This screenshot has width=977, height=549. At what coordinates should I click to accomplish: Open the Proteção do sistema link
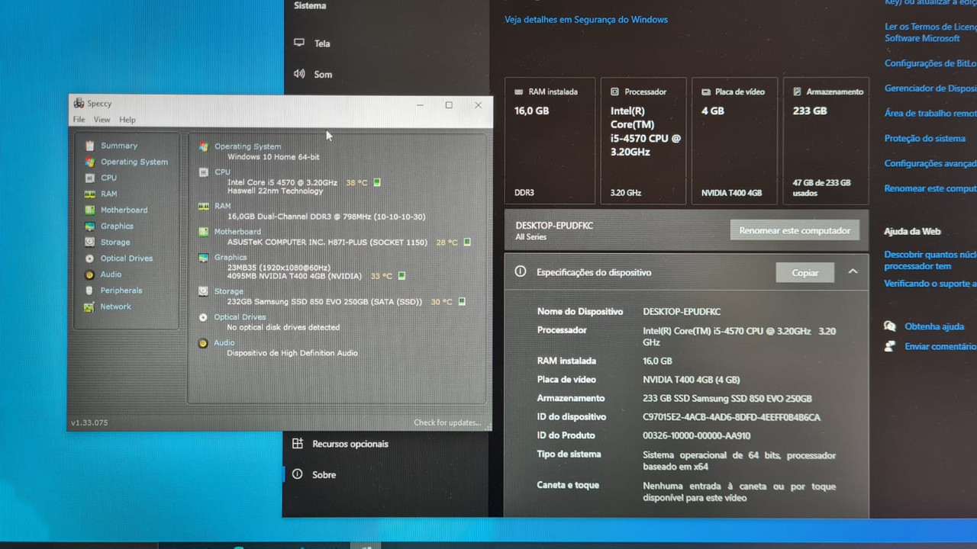[x=925, y=139]
